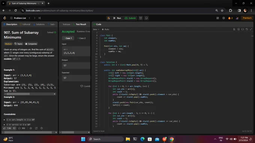Click the taskbar Search box
Image resolution: width=255 pixels, height=143 pixels.
pyautogui.click(x=106, y=139)
